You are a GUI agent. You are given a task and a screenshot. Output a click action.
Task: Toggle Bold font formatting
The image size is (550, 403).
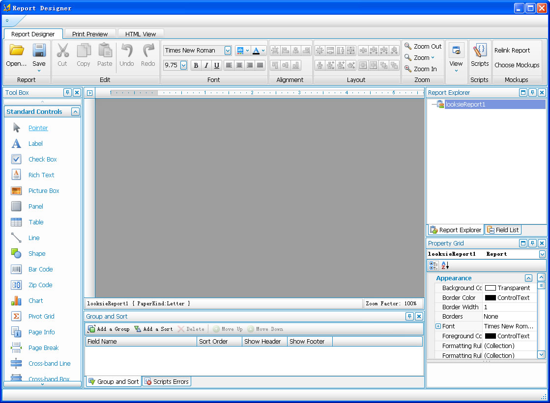pos(196,65)
